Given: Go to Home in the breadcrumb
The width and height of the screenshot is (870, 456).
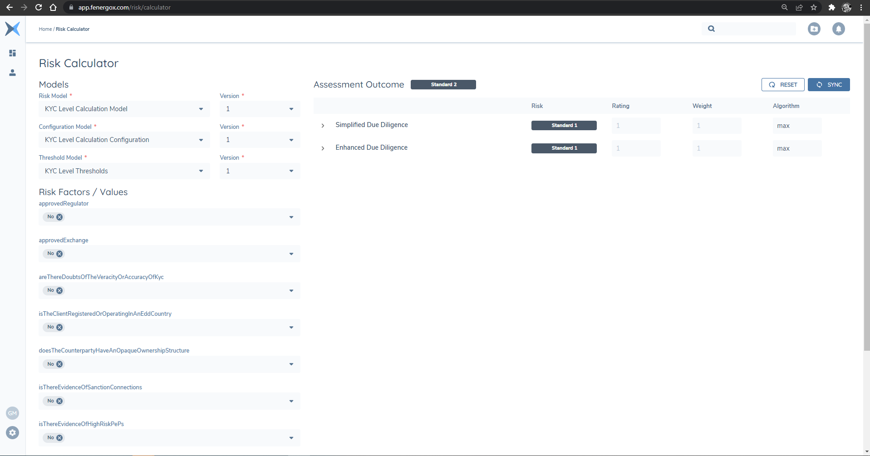Looking at the screenshot, I should [x=45, y=29].
